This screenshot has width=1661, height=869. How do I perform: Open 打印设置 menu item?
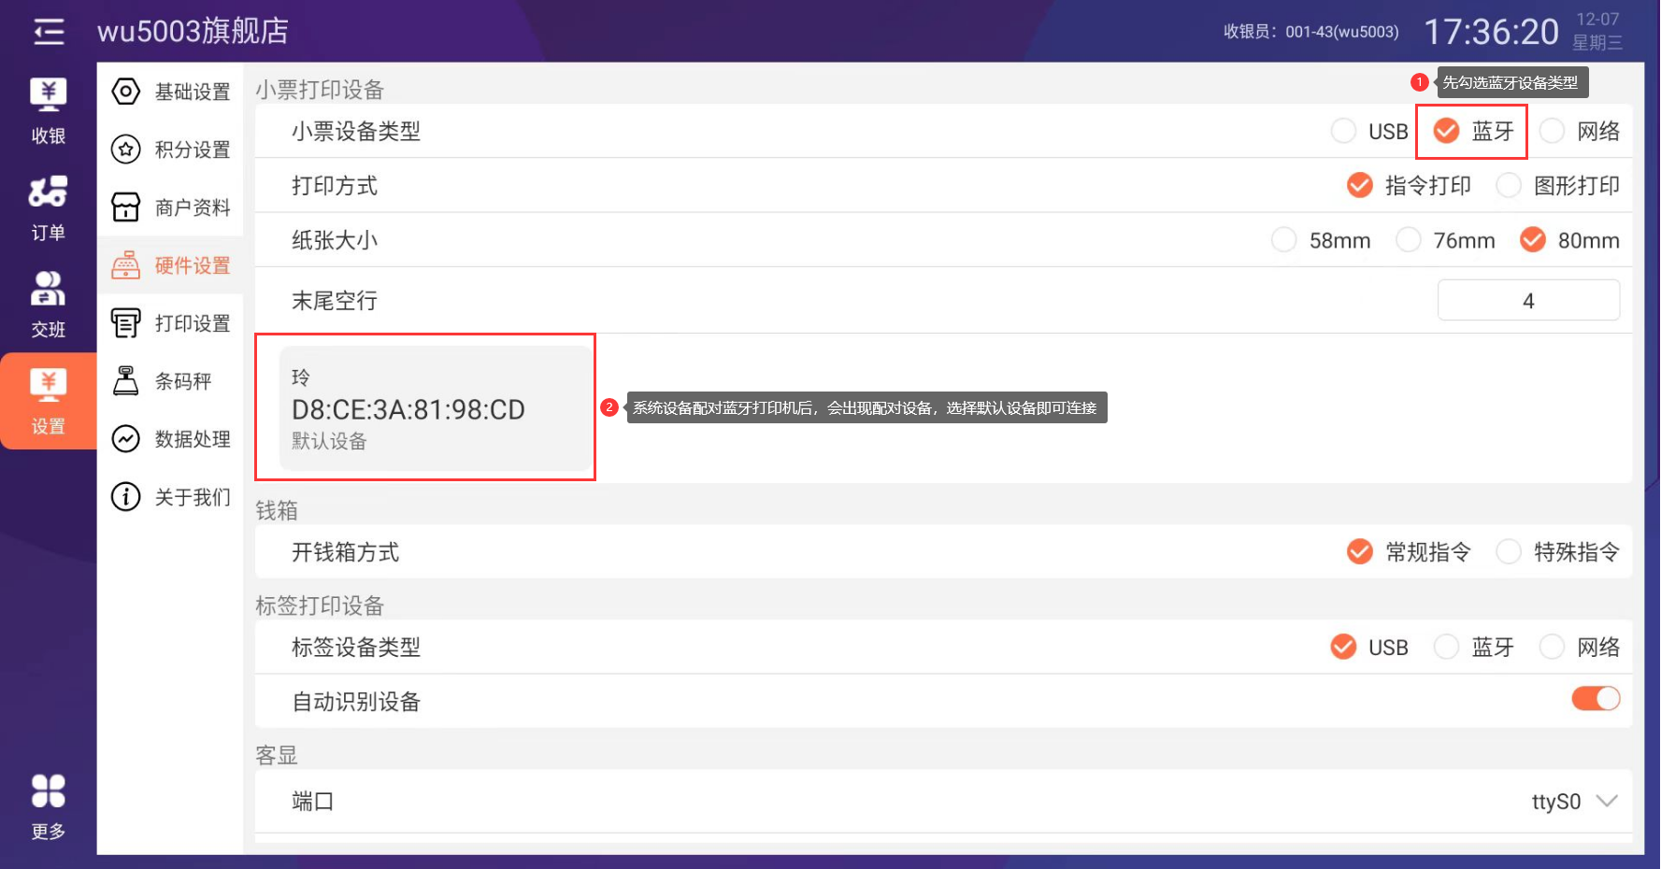[x=171, y=323]
